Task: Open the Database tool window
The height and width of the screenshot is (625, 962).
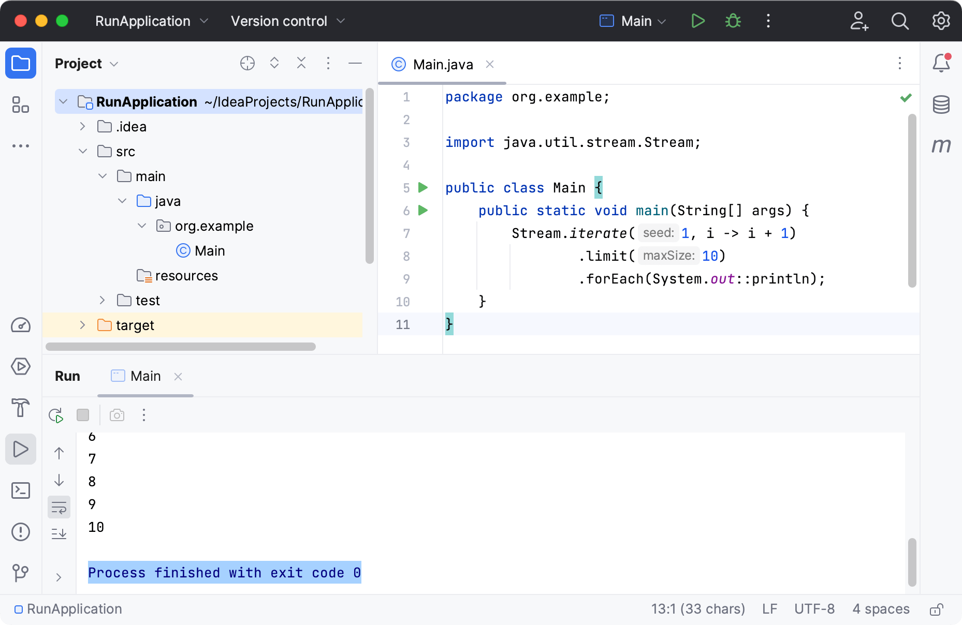Action: click(941, 105)
